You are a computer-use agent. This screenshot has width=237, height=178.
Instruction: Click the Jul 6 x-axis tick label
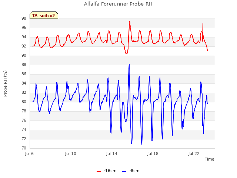29,154
